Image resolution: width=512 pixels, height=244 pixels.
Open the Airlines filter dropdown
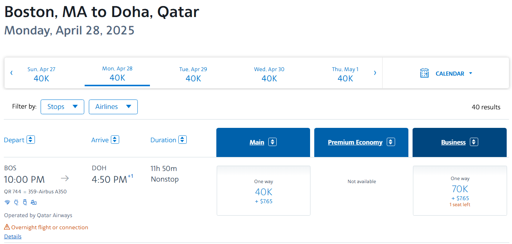point(113,107)
